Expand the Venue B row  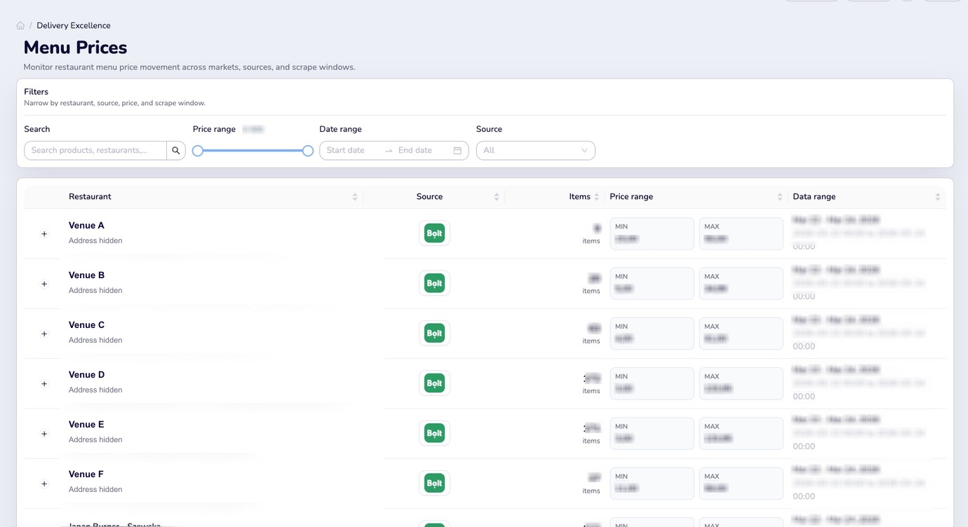click(x=44, y=284)
